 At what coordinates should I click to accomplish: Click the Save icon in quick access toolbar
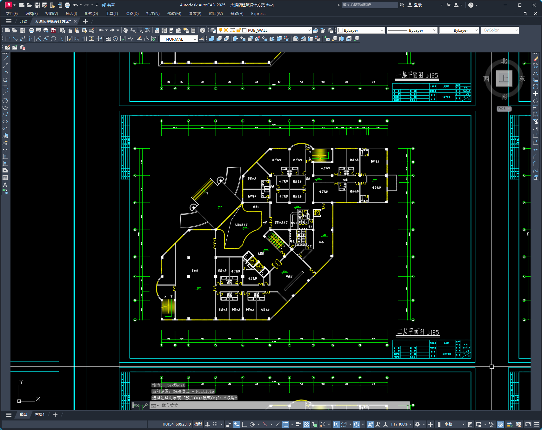click(37, 5)
